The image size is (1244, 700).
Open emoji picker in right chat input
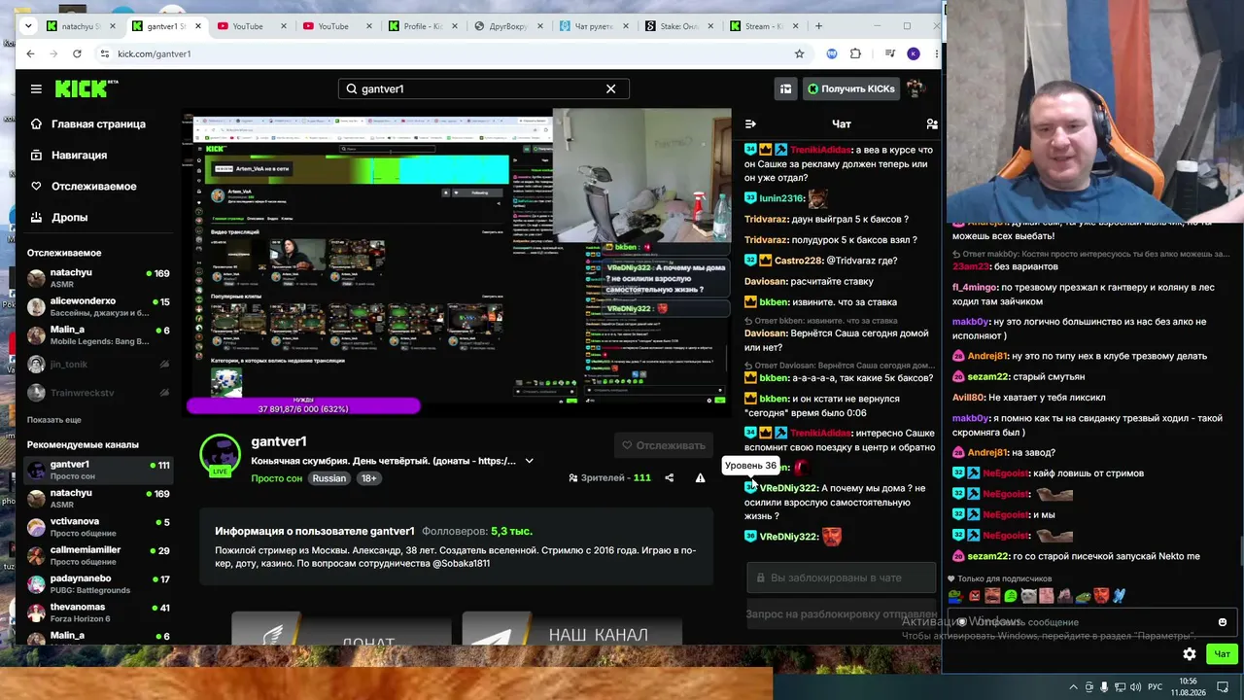point(1223,622)
